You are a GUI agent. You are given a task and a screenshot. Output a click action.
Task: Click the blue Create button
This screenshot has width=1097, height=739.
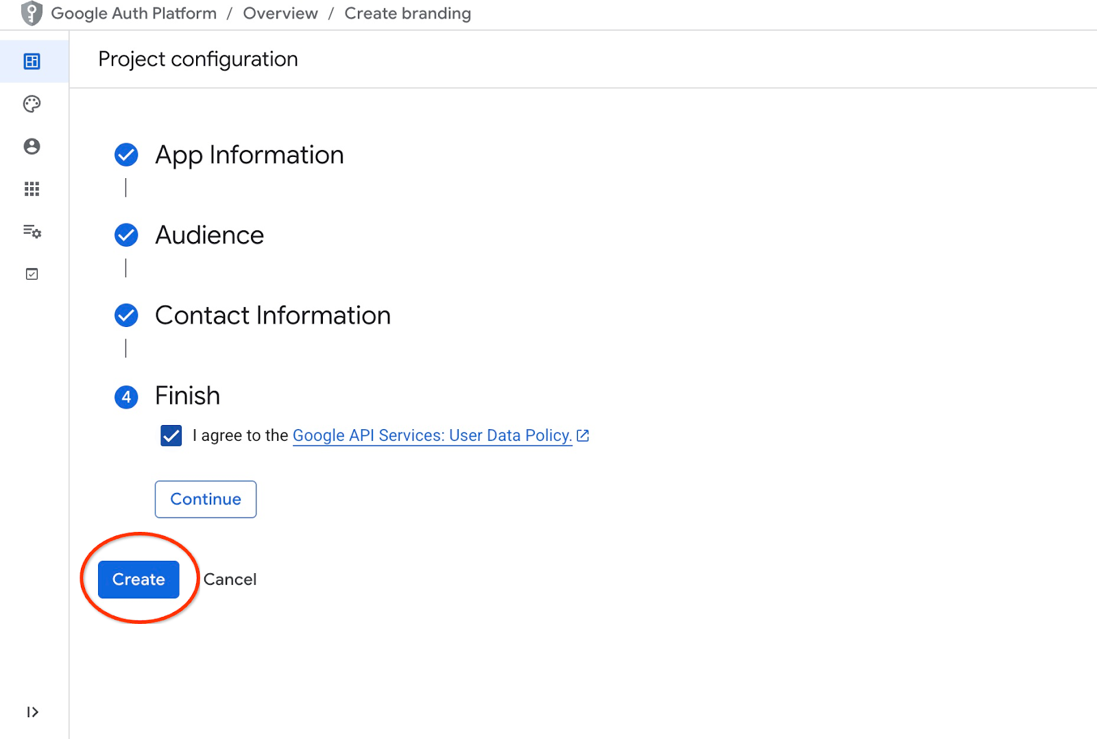pyautogui.click(x=138, y=580)
